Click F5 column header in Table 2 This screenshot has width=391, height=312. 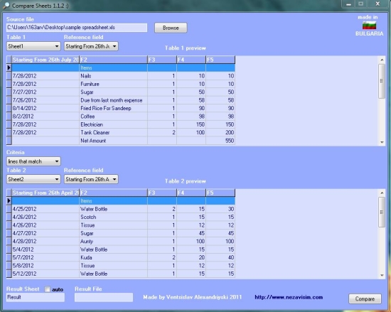(220, 193)
